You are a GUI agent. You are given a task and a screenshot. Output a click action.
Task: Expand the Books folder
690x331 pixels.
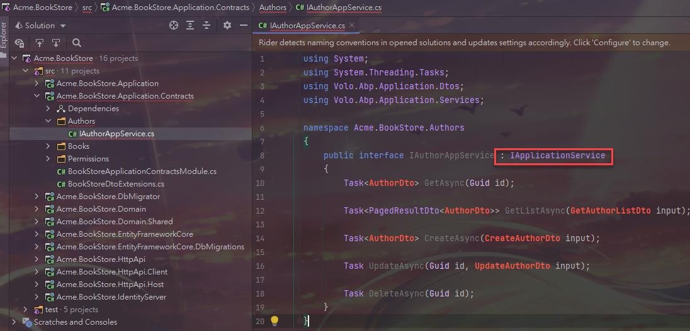[x=48, y=146]
